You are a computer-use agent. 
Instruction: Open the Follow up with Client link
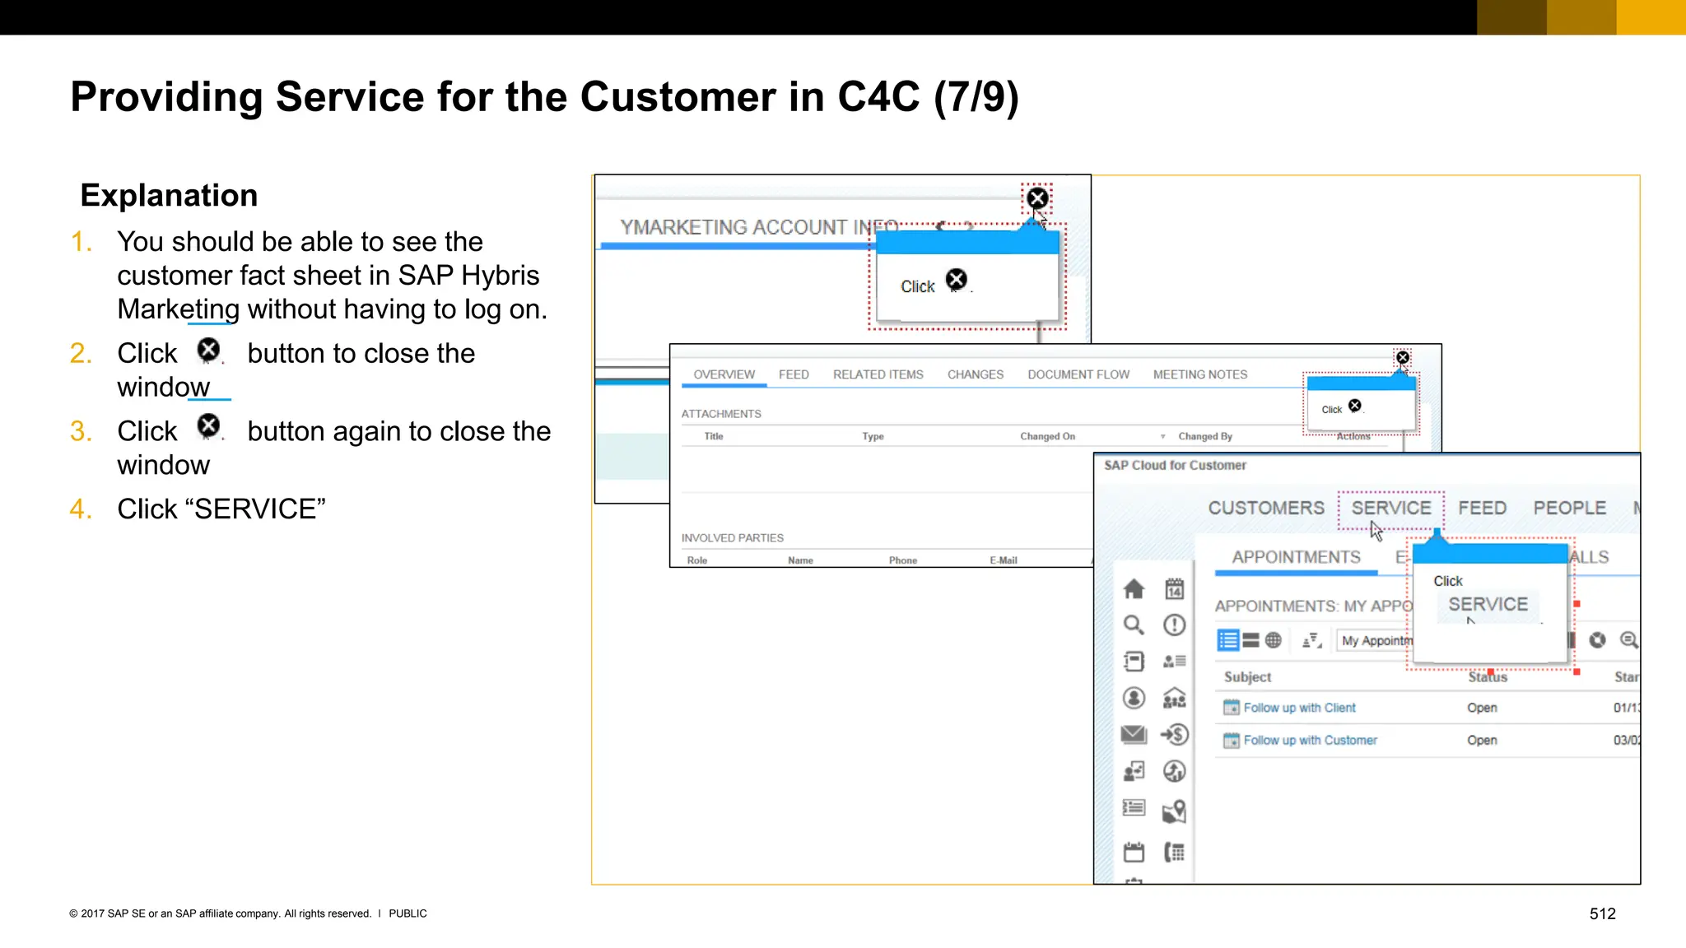point(1299,708)
